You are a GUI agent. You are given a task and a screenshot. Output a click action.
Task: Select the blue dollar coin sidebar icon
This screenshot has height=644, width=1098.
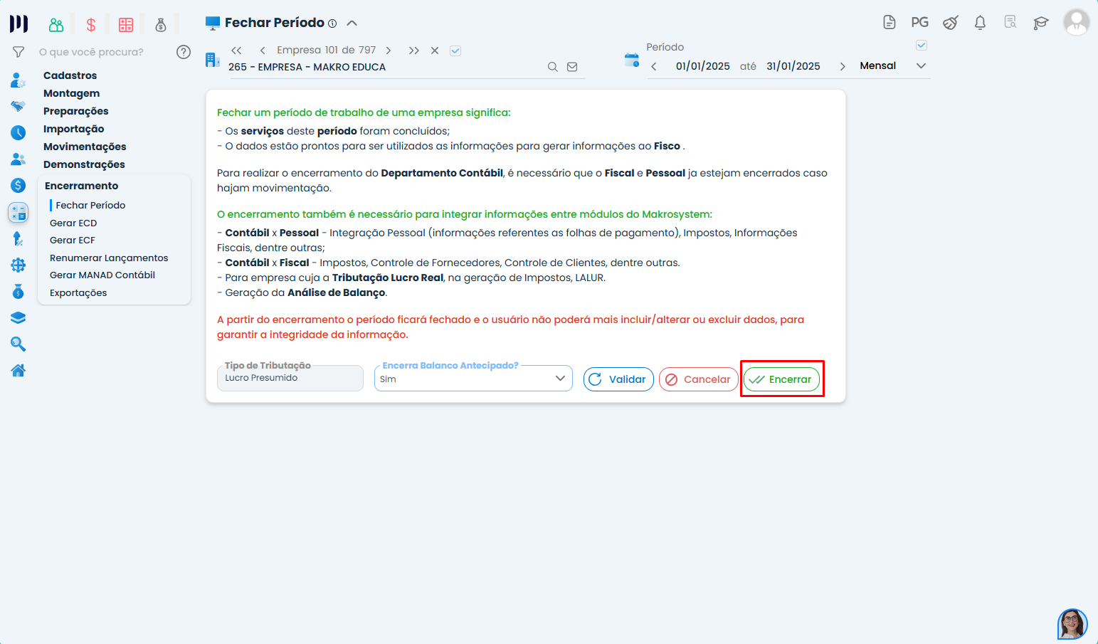[x=19, y=186]
